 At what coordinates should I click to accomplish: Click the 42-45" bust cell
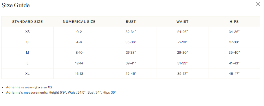(x=131, y=74)
